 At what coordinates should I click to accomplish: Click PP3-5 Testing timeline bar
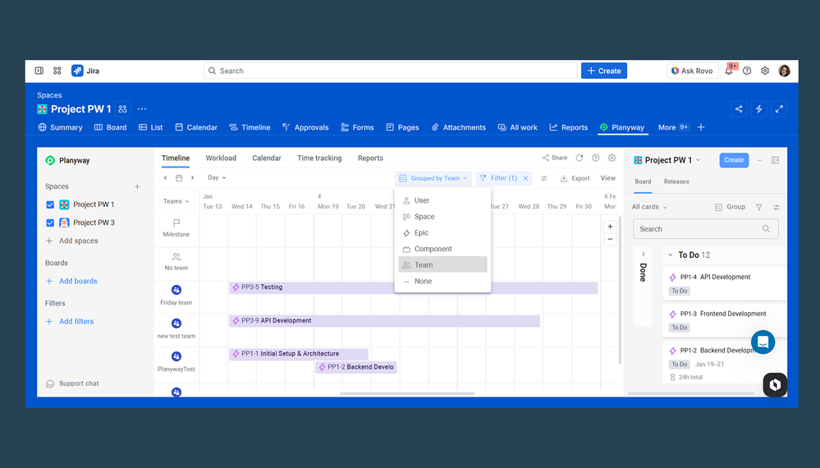[413, 287]
